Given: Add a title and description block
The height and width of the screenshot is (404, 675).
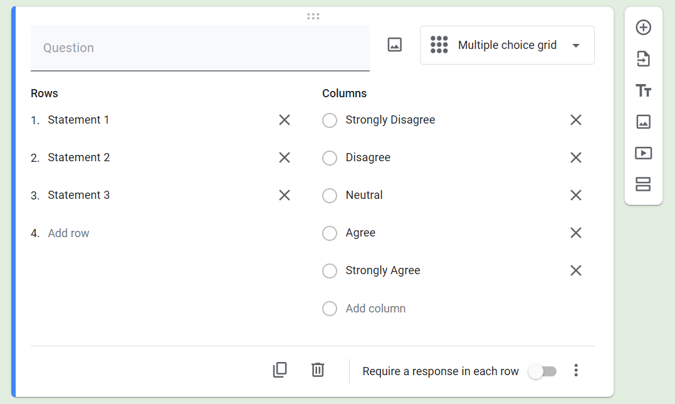Looking at the screenshot, I should [644, 90].
